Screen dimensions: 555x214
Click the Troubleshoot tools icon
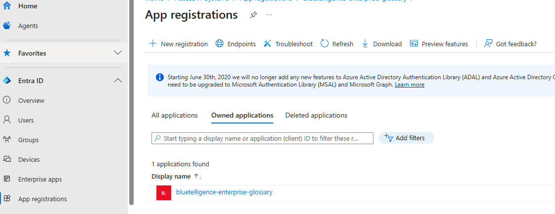[267, 44]
